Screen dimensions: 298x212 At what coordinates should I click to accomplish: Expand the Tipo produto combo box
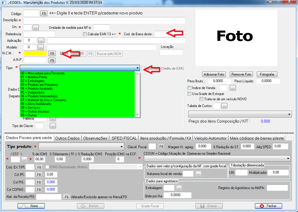tap(122, 146)
